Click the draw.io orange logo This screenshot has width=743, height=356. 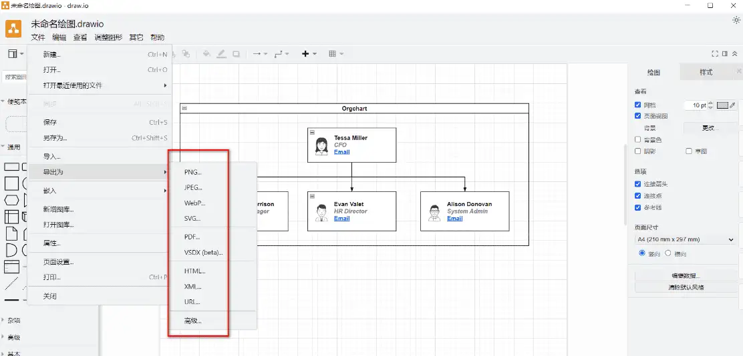click(15, 29)
